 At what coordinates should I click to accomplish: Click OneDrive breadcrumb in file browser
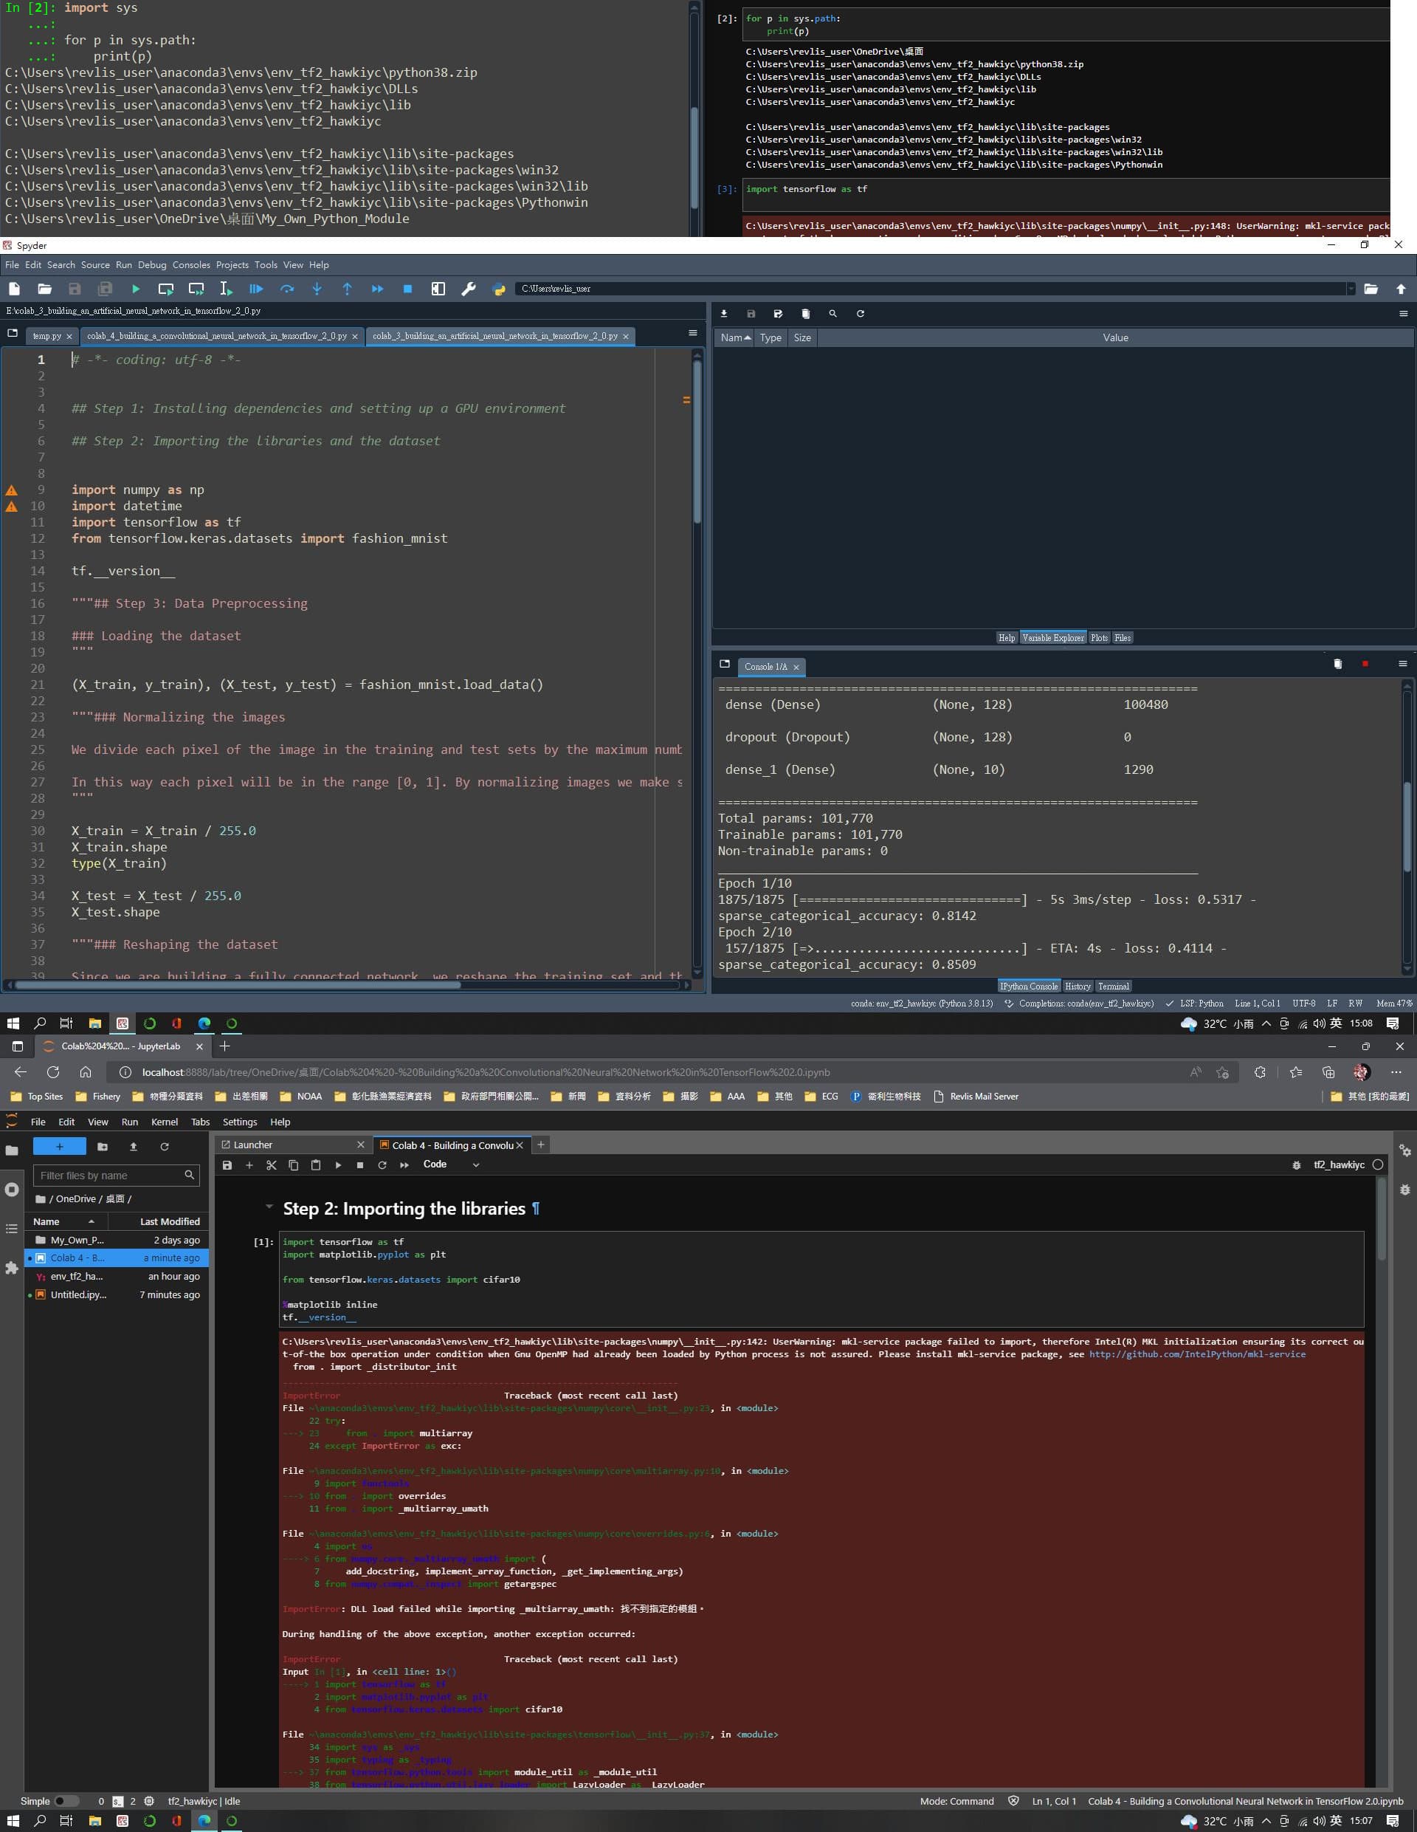(x=75, y=1198)
